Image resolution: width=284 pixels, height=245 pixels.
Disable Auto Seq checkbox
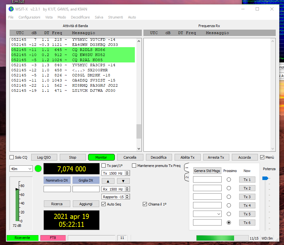104,204
